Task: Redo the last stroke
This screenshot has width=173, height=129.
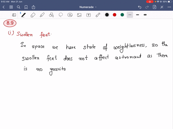Action: 147,7
